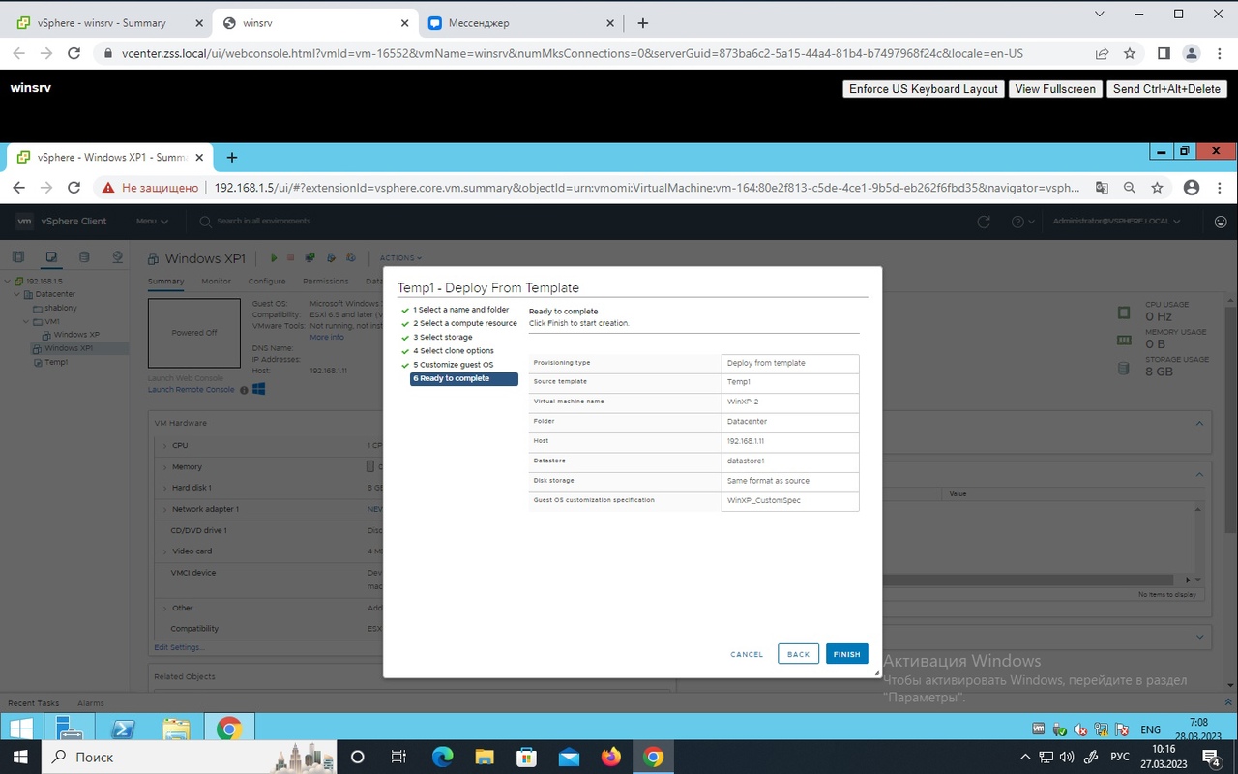Bookmark page star in inner browser

click(1157, 188)
